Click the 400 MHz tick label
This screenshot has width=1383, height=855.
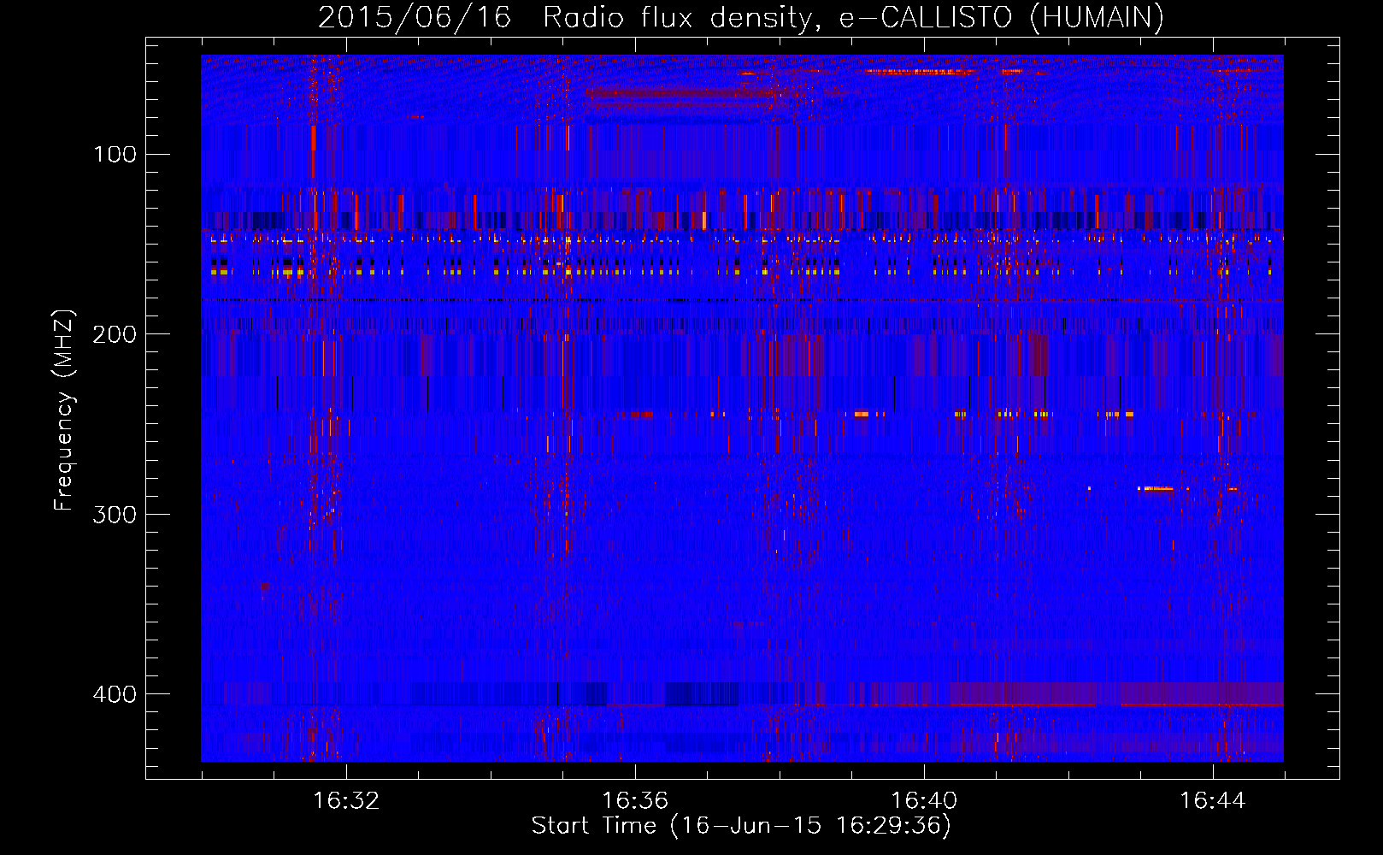(115, 693)
